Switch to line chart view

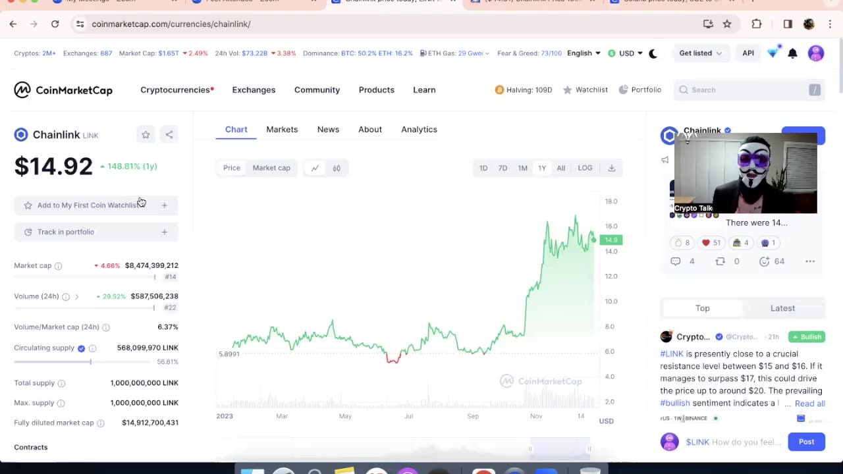pyautogui.click(x=315, y=168)
